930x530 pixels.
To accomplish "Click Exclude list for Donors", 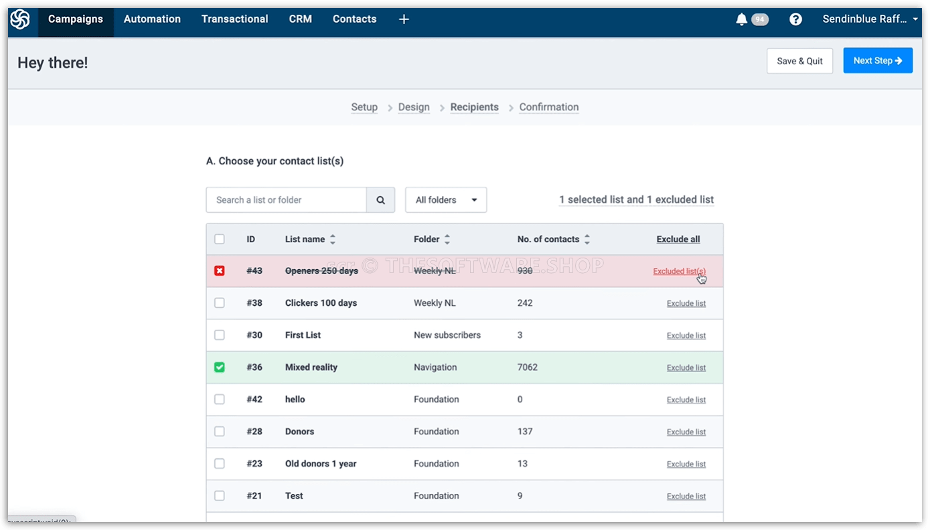I will click(x=686, y=432).
